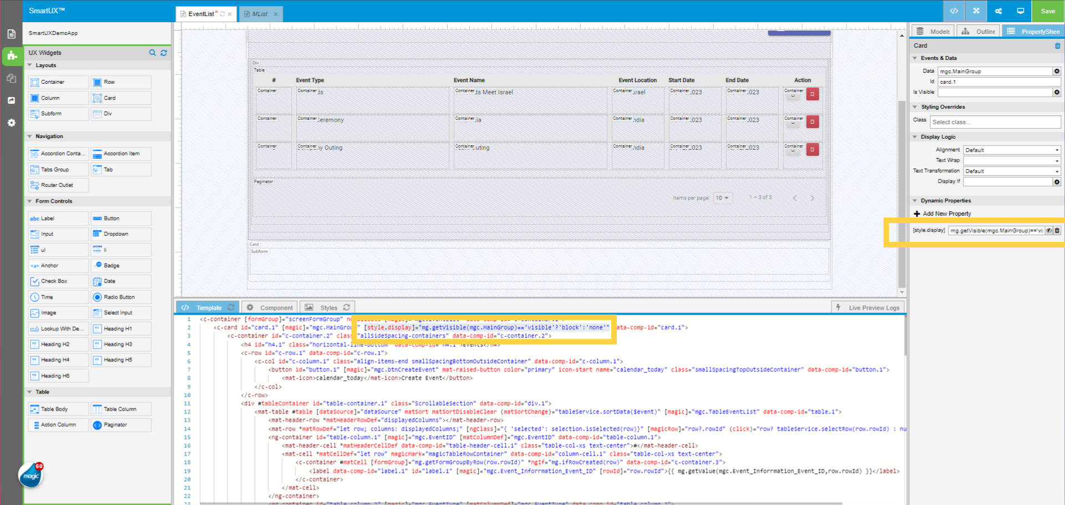Click the Save button
The width and height of the screenshot is (1065, 505).
pyautogui.click(x=1048, y=11)
